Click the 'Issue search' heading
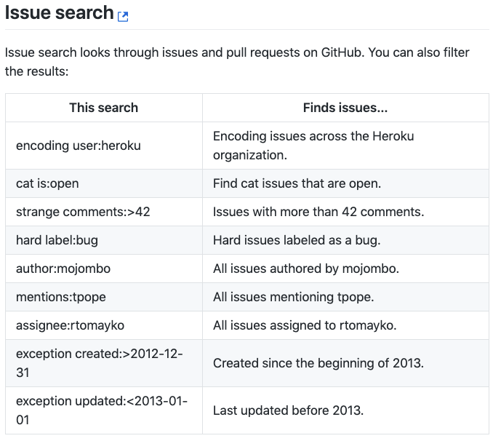The width and height of the screenshot is (493, 441). 59,12
